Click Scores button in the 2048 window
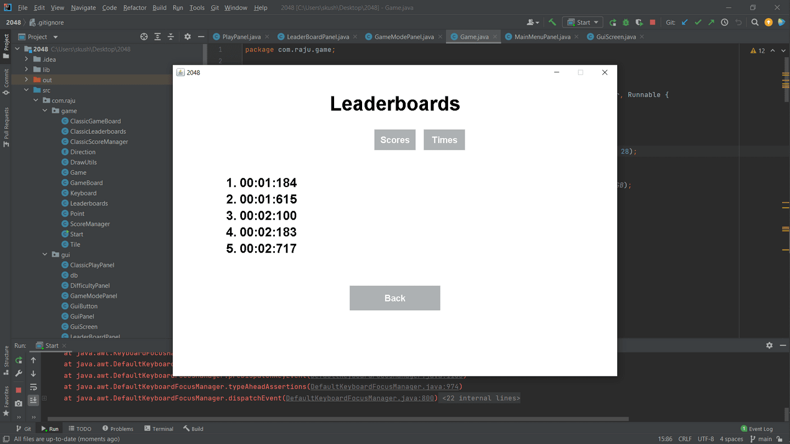 point(395,140)
